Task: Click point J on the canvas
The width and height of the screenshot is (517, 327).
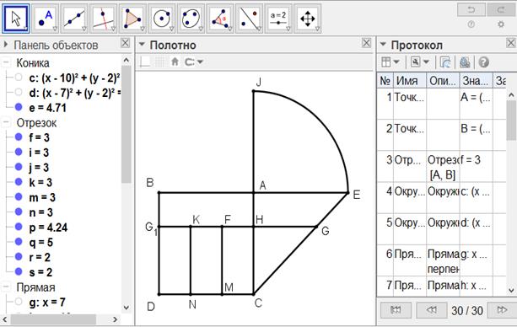Action: tap(254, 91)
